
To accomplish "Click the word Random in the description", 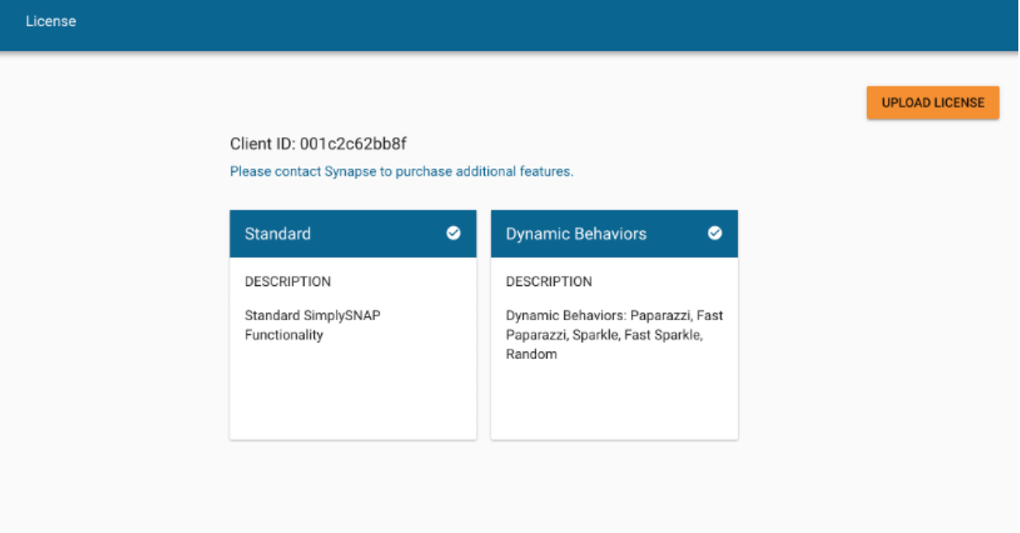I will pos(531,354).
